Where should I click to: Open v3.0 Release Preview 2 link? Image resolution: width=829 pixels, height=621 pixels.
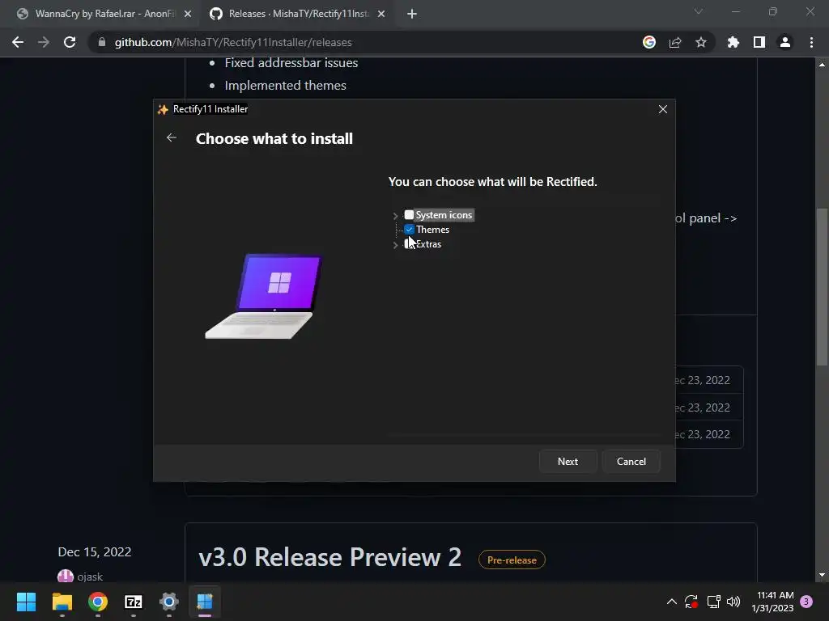[330, 557]
